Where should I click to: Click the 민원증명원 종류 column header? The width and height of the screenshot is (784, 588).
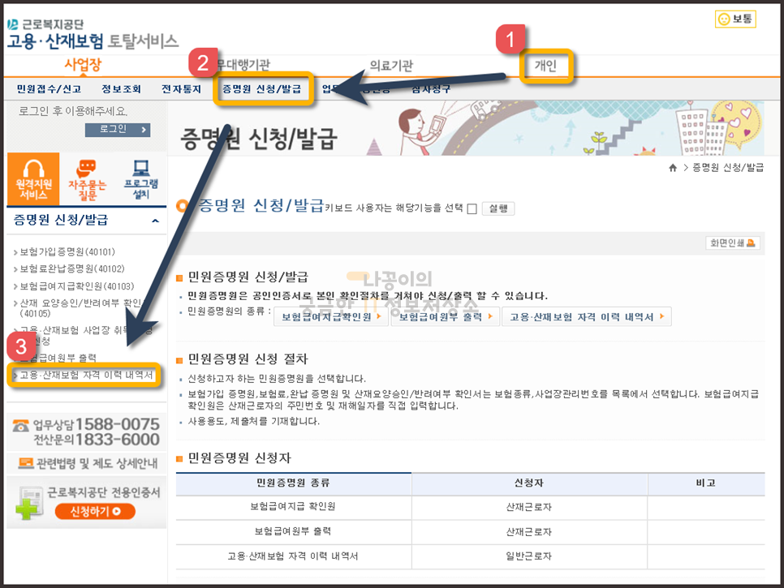[x=293, y=483]
